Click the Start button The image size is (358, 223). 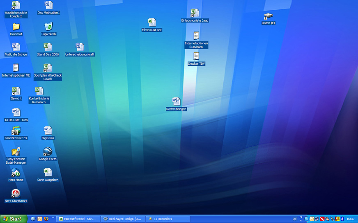coord(13,219)
